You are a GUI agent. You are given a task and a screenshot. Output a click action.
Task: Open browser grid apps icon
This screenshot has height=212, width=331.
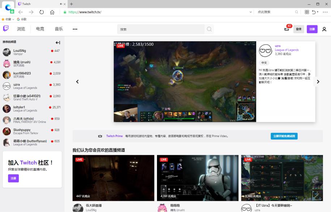pos(307,12)
